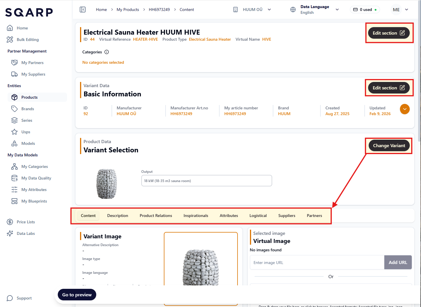The width and height of the screenshot is (421, 307).
Task: Click My Products breadcrumb link
Action: (128, 10)
